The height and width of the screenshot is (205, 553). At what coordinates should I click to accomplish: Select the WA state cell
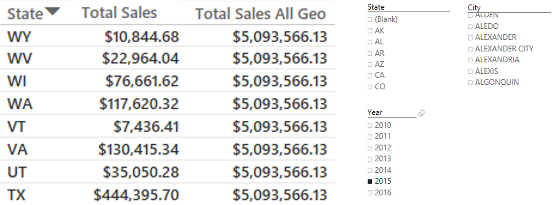pos(20,104)
